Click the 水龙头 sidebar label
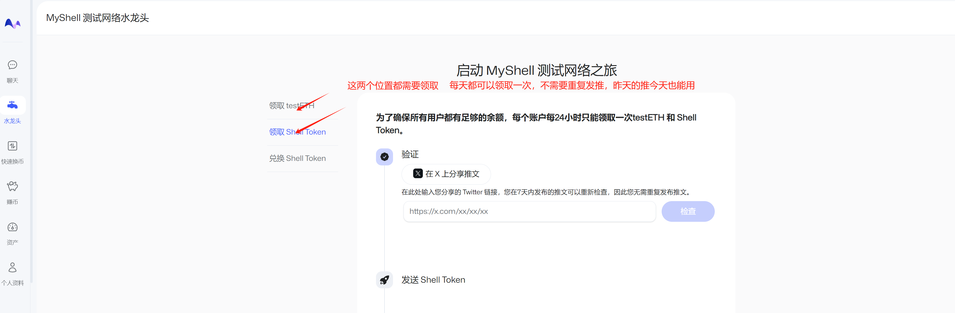The image size is (955, 313). pyautogui.click(x=12, y=121)
